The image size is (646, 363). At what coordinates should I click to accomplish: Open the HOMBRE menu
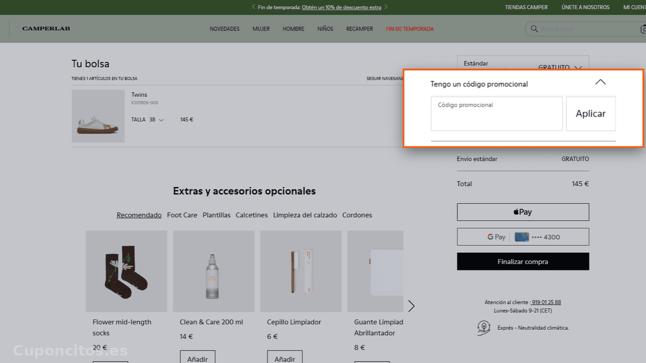[293, 29]
